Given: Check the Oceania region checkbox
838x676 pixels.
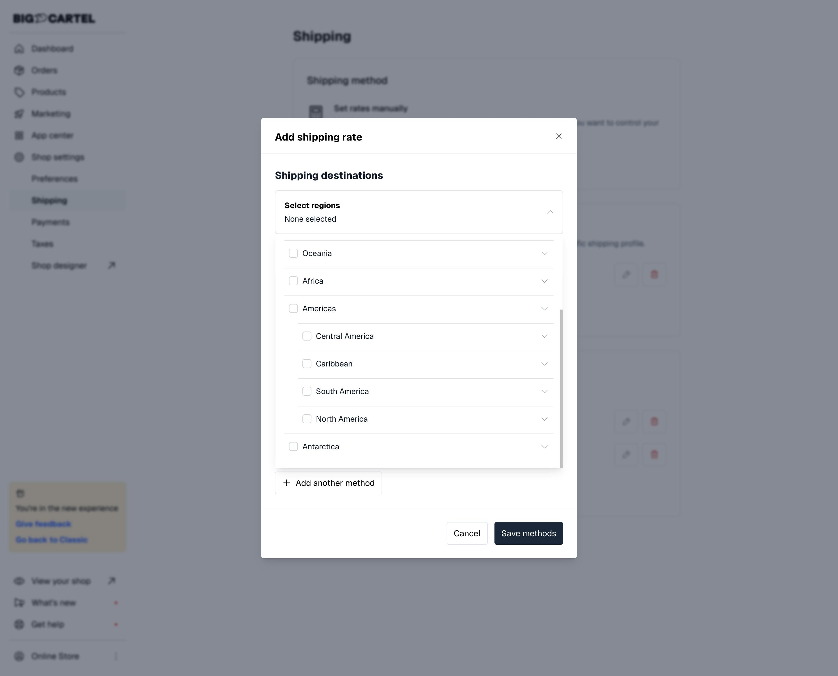Looking at the screenshot, I should pyautogui.click(x=293, y=253).
